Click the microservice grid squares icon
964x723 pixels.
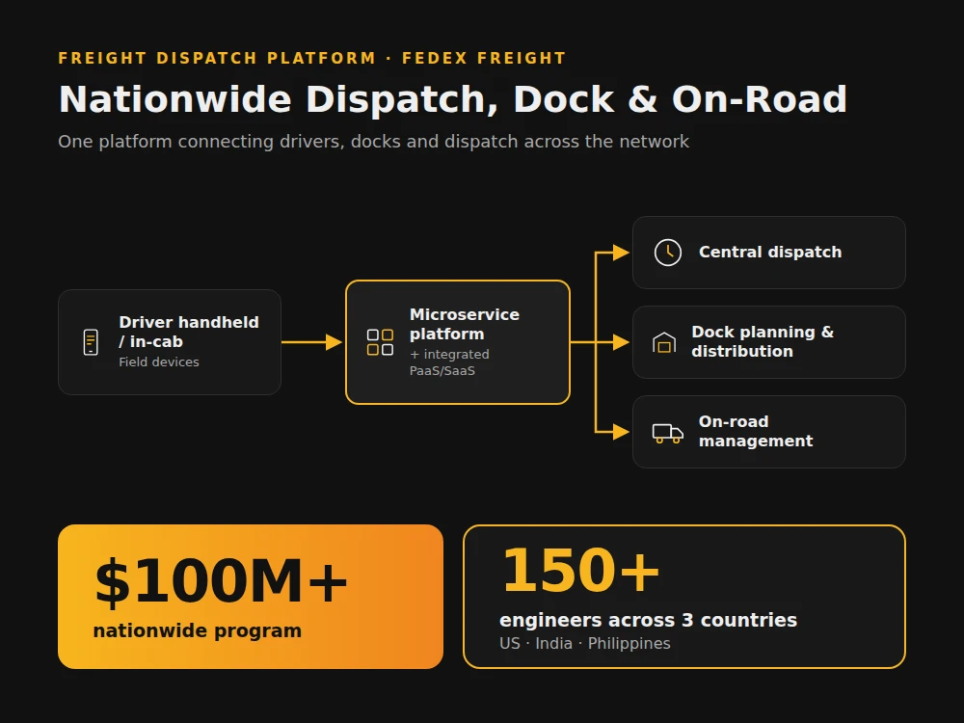380,342
